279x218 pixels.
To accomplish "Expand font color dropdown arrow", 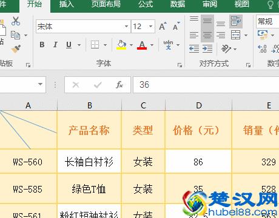I will (152, 45).
